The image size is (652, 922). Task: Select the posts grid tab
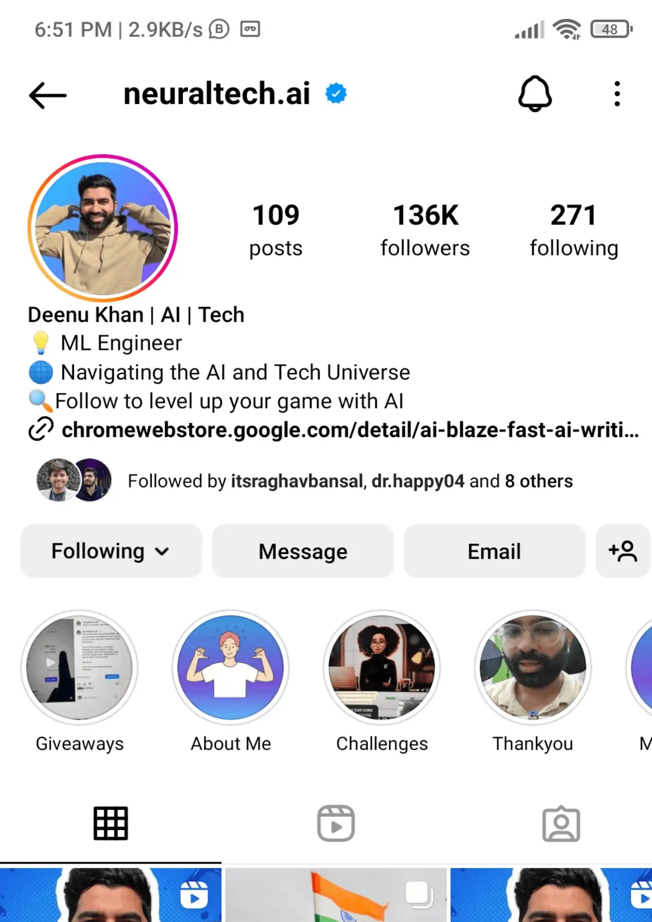[x=111, y=823]
